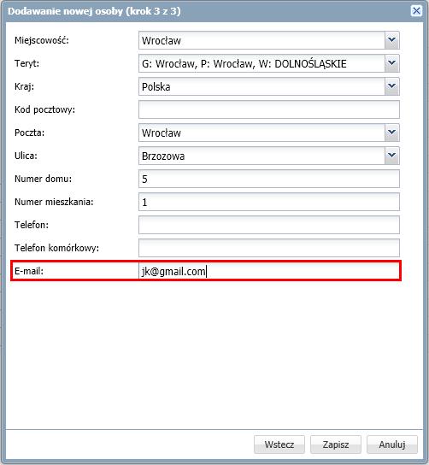Click the Miejscowość label
This screenshot has width=429, height=465.
pos(42,40)
